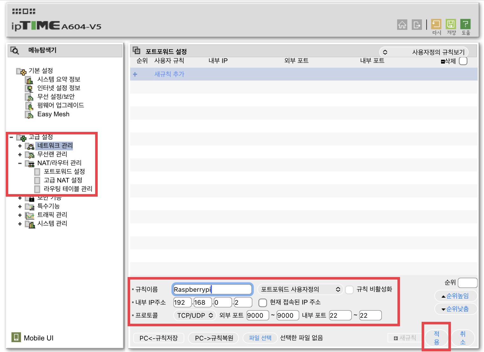Check the 삭제 checkbox in the rule list
This screenshot has width=484, height=352.
(x=463, y=61)
